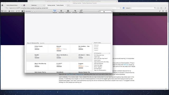Click price button under Fragatte

pos(81,68)
